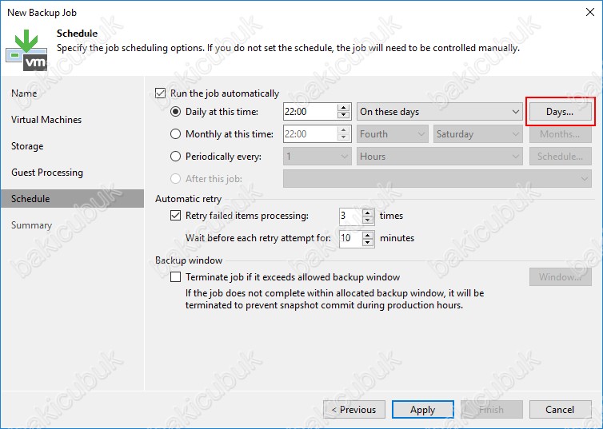Click the wait minutes value field
The width and height of the screenshot is (603, 429).
(x=350, y=238)
